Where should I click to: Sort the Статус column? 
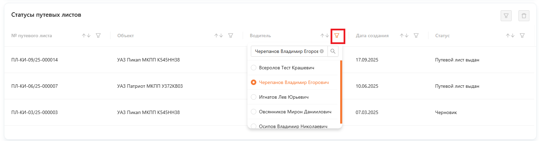point(510,36)
